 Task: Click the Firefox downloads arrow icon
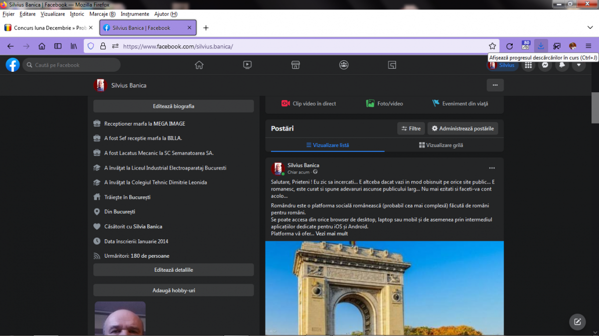541,46
